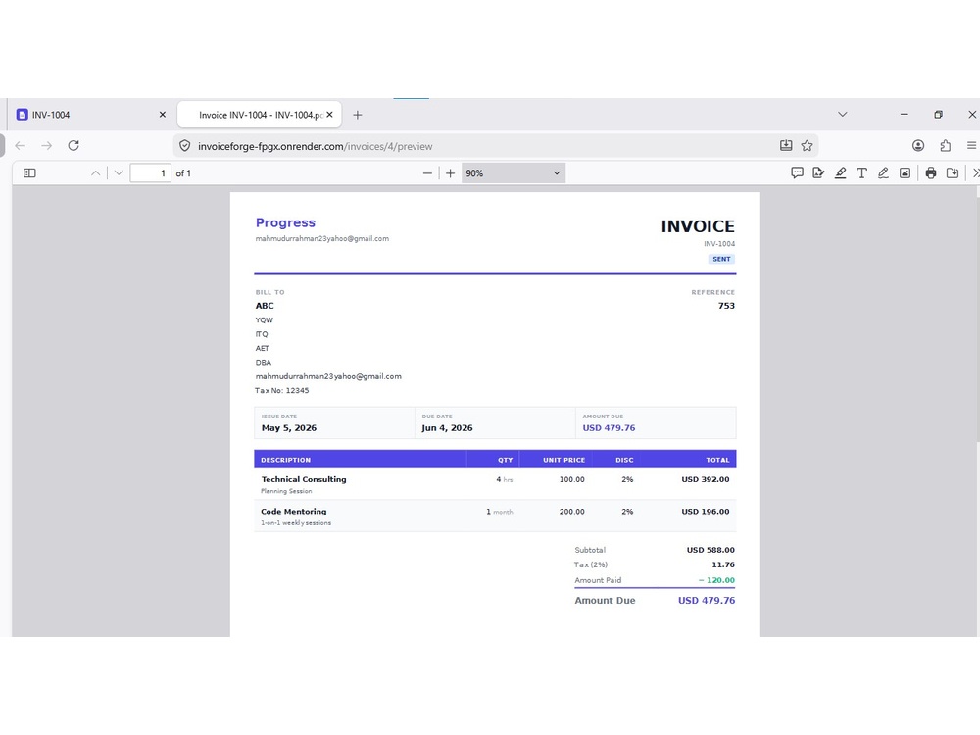The height and width of the screenshot is (735, 980).
Task: Click the reference number 753
Action: pyautogui.click(x=726, y=306)
